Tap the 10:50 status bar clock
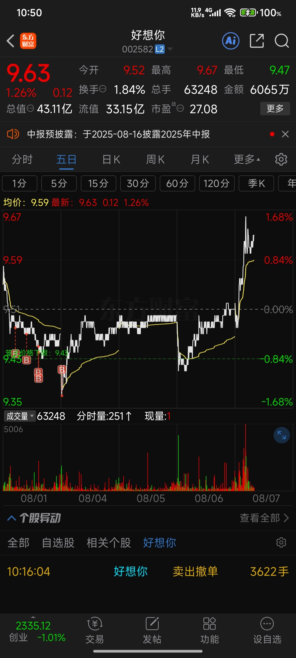Image resolution: width=296 pixels, height=658 pixels. 29,13
